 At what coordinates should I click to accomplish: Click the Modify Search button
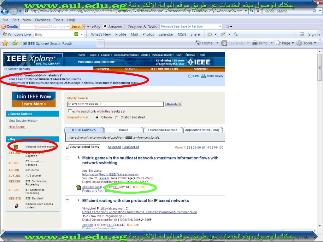173,104
